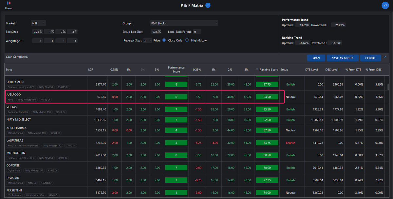Select the DIVISLAB scrip
The width and height of the screenshot is (393, 199).
[x=13, y=178]
